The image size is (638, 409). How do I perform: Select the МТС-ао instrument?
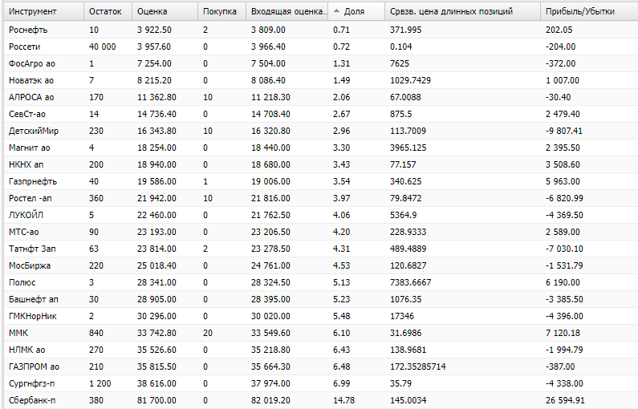coord(23,232)
